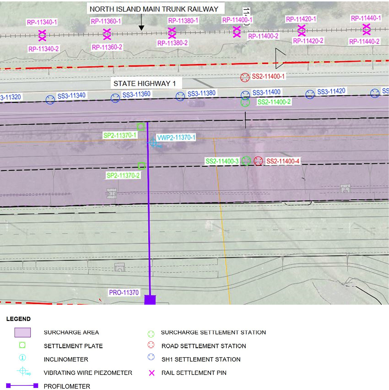This screenshot has height=390, width=389.
Task: Click the blue SS3-11380 station marker
Action: [180, 97]
